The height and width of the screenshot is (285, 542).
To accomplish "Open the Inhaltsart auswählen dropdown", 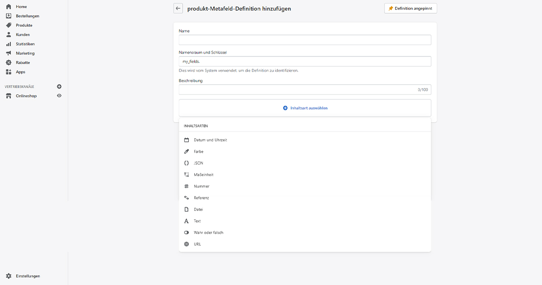I will click(x=305, y=108).
